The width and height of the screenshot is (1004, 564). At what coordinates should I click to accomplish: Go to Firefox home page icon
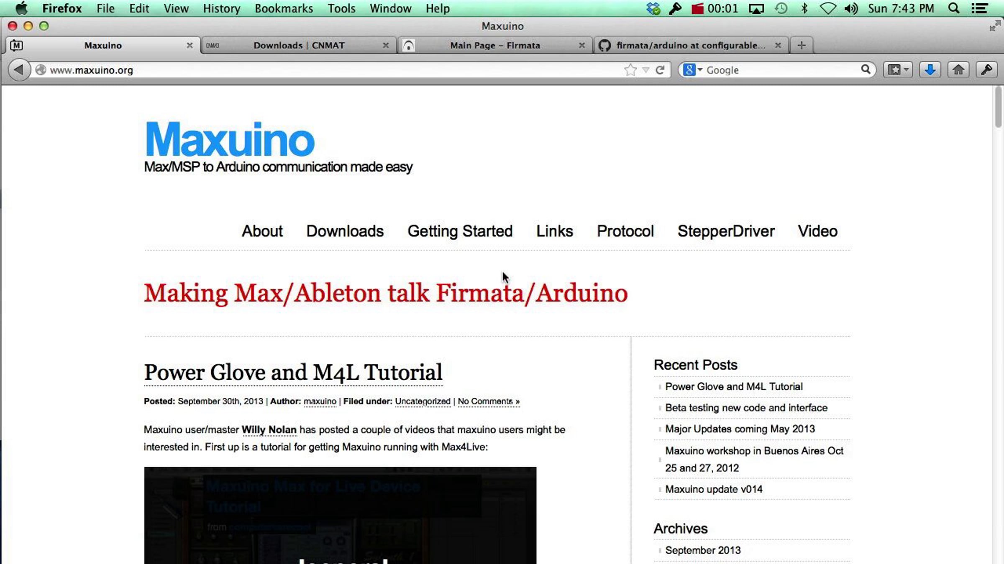tap(958, 70)
